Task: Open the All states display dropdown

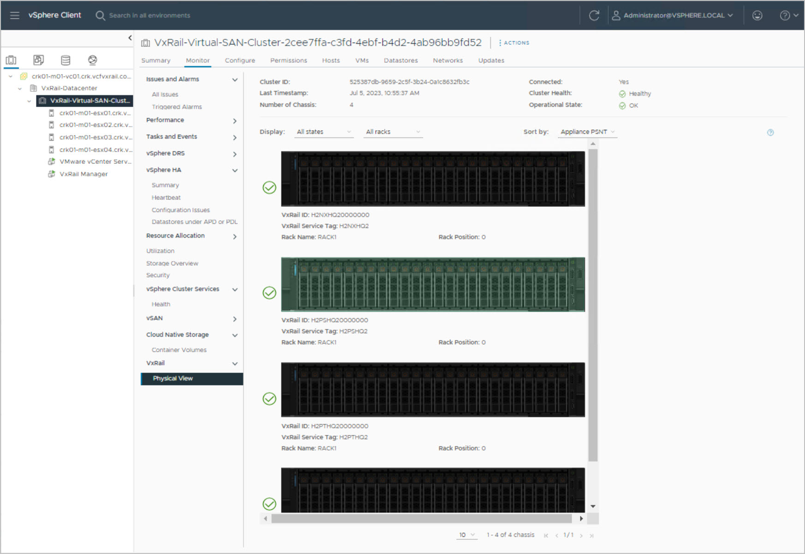Action: 324,132
